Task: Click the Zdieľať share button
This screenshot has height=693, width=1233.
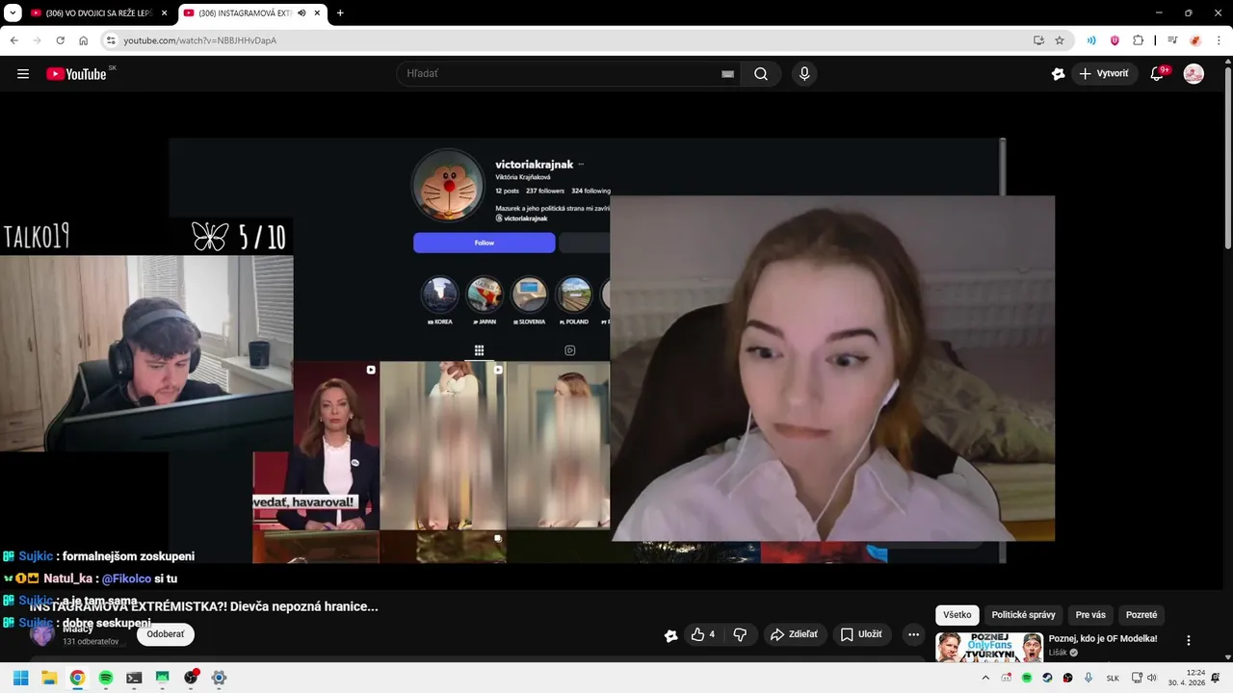Action: pyautogui.click(x=794, y=634)
